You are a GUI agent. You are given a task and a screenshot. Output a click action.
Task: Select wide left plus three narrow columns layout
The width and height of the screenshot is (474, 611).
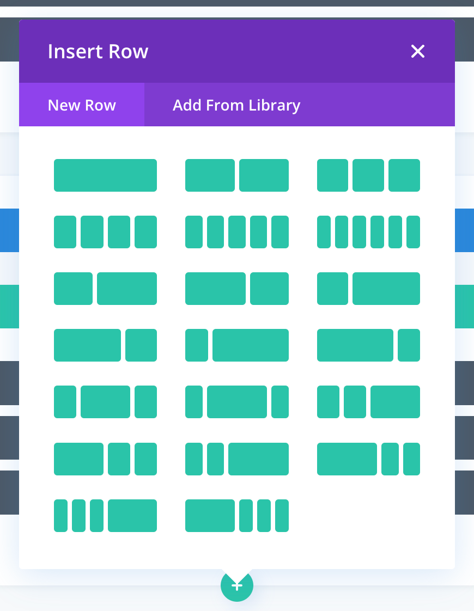pos(236,516)
